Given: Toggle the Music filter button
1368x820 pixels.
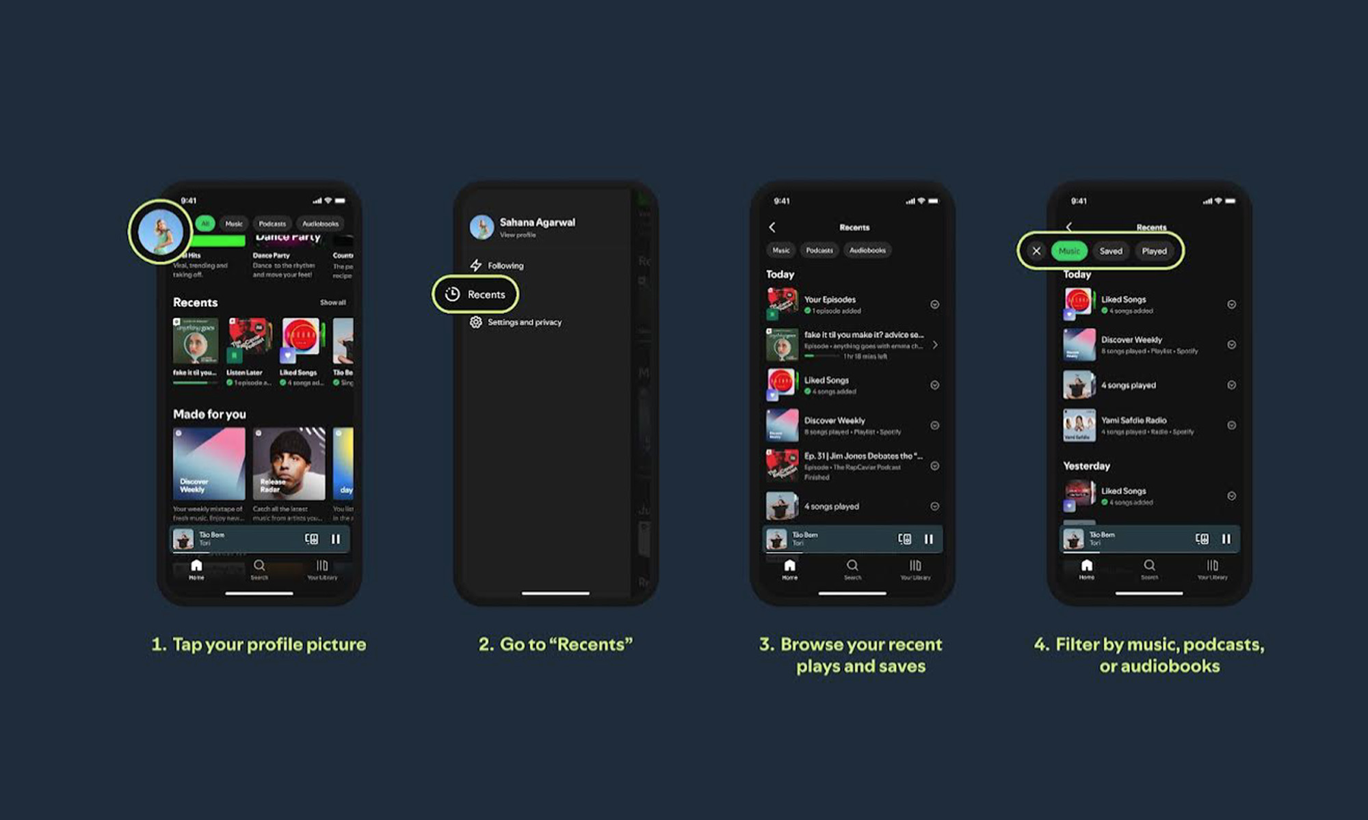Looking at the screenshot, I should tap(1069, 251).
